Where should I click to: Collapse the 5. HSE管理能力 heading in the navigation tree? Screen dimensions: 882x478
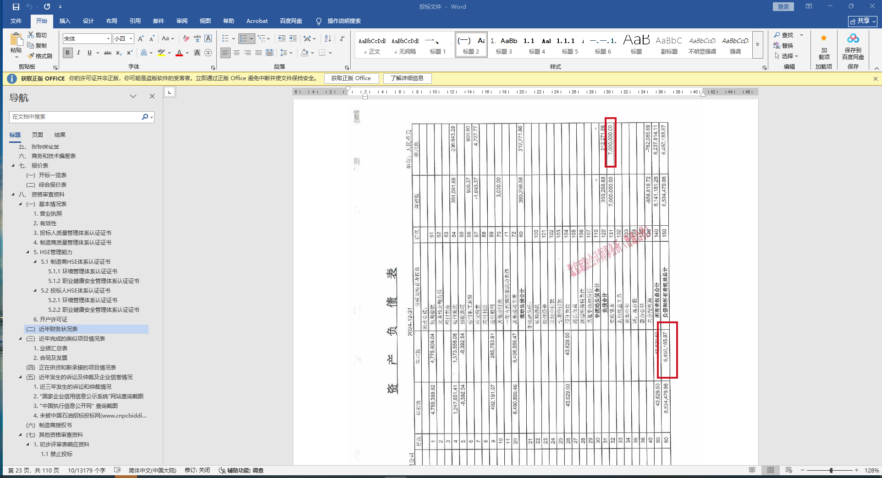pyautogui.click(x=28, y=252)
